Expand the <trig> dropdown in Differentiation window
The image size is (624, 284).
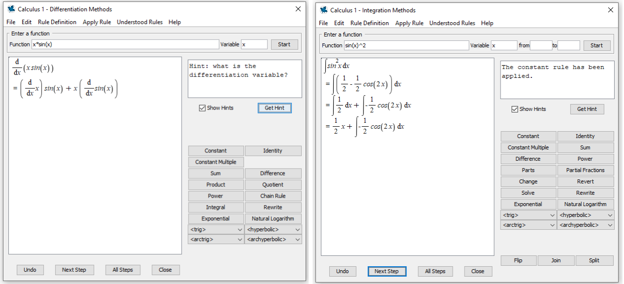(216, 229)
